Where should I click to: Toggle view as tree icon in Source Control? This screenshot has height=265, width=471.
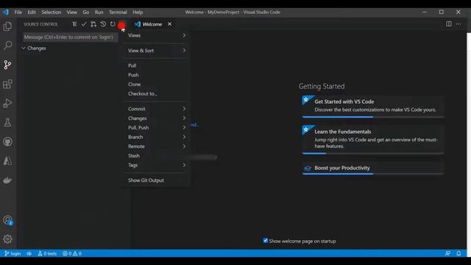[74, 24]
